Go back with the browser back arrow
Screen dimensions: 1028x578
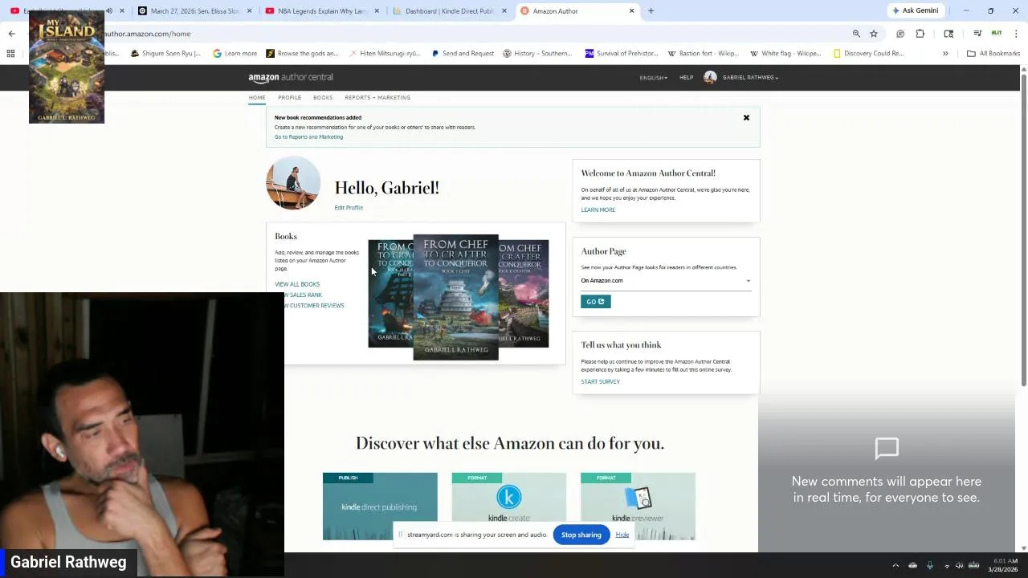11,34
